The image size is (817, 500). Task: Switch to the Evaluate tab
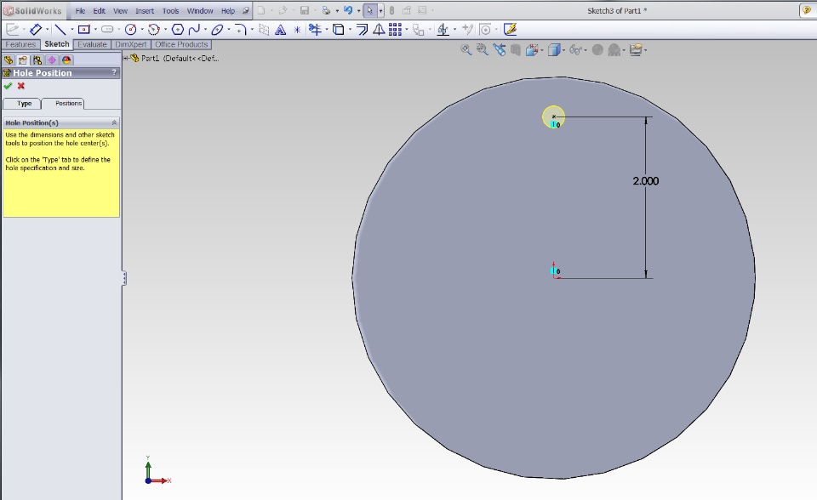coord(92,45)
